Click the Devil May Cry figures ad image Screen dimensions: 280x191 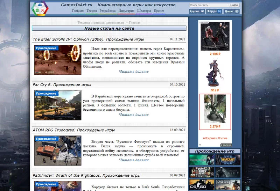(215, 36)
